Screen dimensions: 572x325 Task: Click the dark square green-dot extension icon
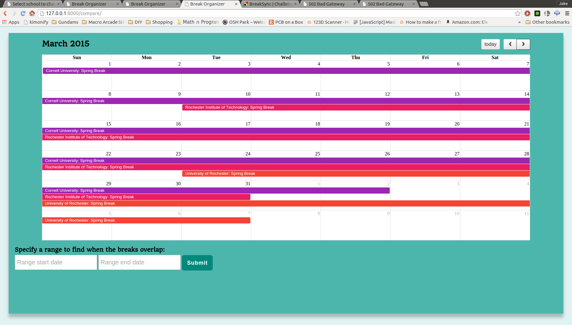[x=537, y=13]
